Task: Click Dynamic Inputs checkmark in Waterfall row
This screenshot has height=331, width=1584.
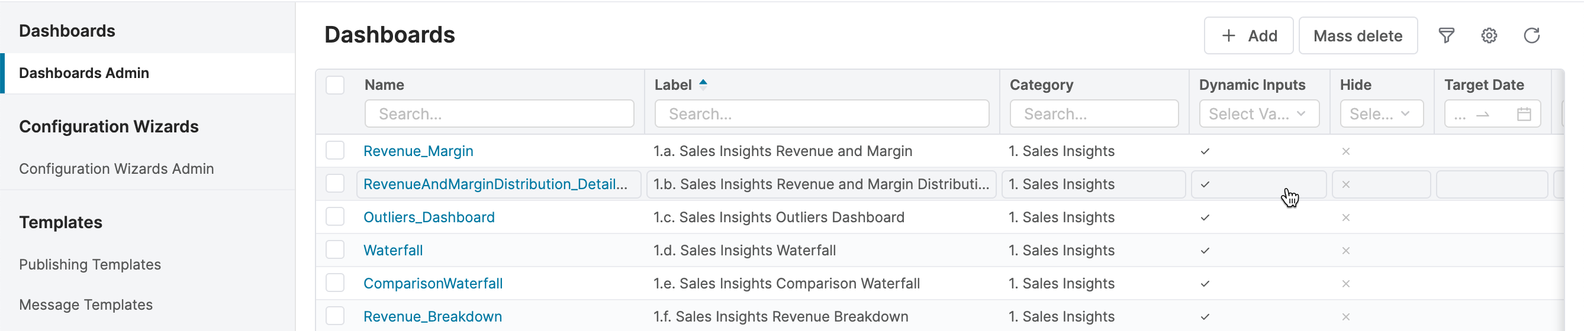Action: (1205, 251)
